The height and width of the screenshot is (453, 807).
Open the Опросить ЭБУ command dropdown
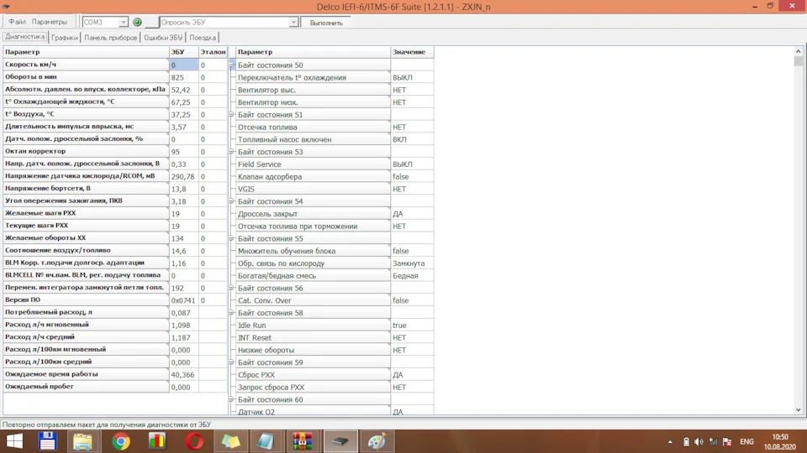(x=293, y=22)
